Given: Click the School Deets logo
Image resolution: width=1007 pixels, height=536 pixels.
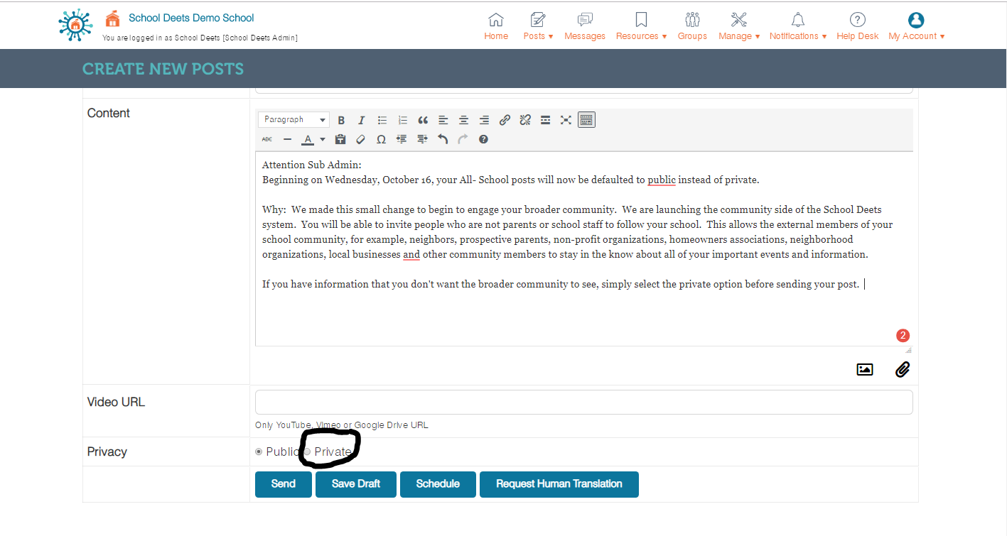Looking at the screenshot, I should pyautogui.click(x=75, y=26).
